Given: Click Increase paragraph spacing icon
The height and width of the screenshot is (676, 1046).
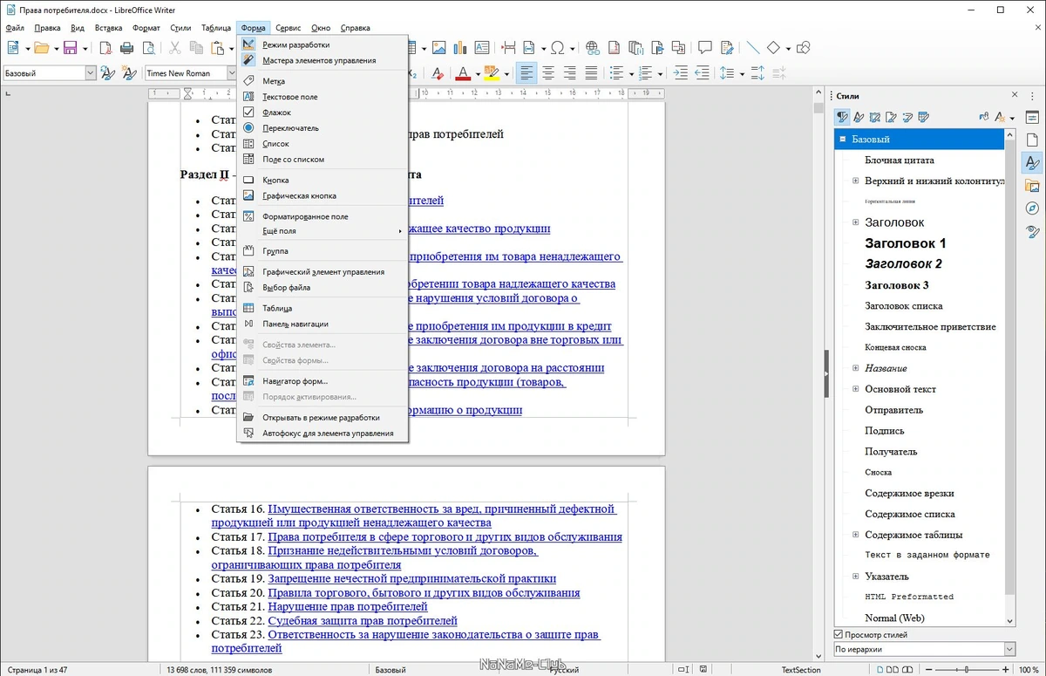Looking at the screenshot, I should pyautogui.click(x=757, y=73).
